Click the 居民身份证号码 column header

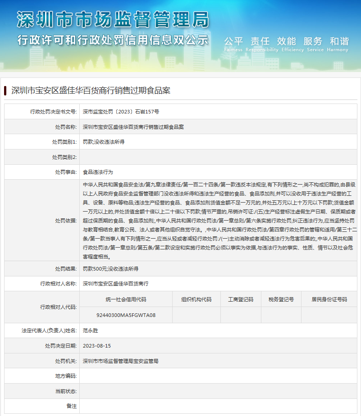[x=329, y=299]
